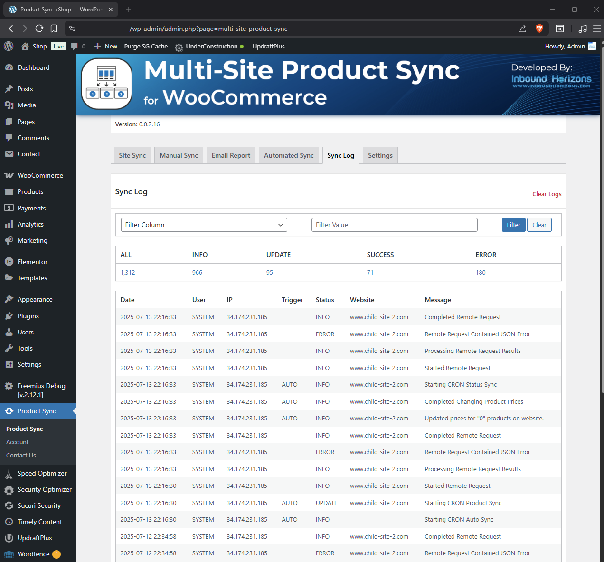604x562 pixels.
Task: Click the Clear Logs link
Action: (547, 194)
